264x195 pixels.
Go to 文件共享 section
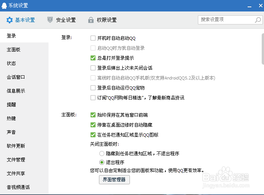tap(24, 174)
